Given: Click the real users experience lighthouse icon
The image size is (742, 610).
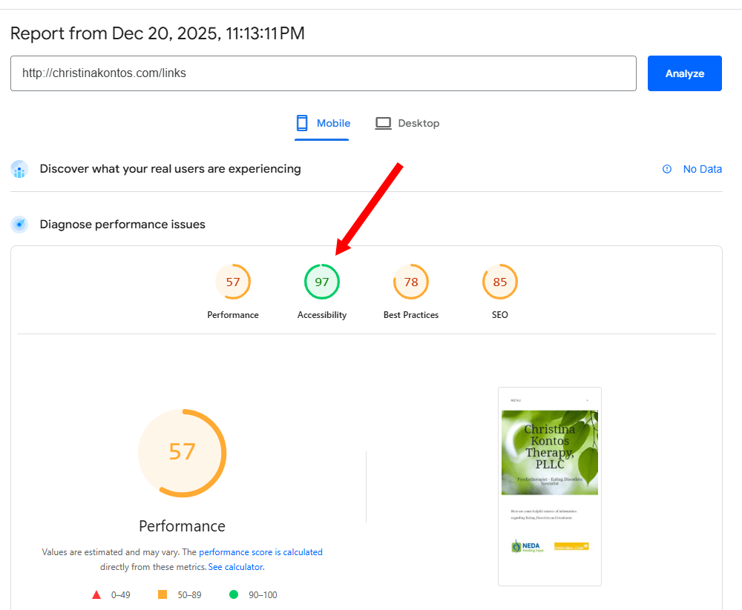Looking at the screenshot, I should pyautogui.click(x=19, y=169).
